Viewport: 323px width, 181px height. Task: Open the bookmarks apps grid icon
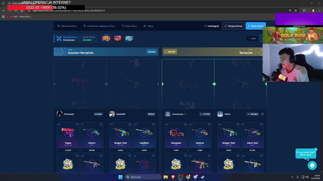(x=3, y=17)
